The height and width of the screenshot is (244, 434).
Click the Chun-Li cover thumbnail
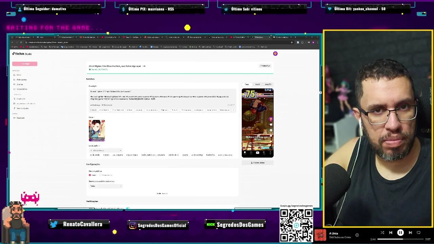pyautogui.click(x=97, y=130)
